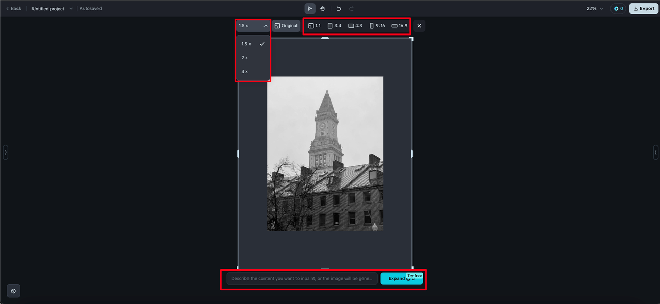Close the expand toolbar with X
The image size is (660, 304).
pyautogui.click(x=419, y=26)
